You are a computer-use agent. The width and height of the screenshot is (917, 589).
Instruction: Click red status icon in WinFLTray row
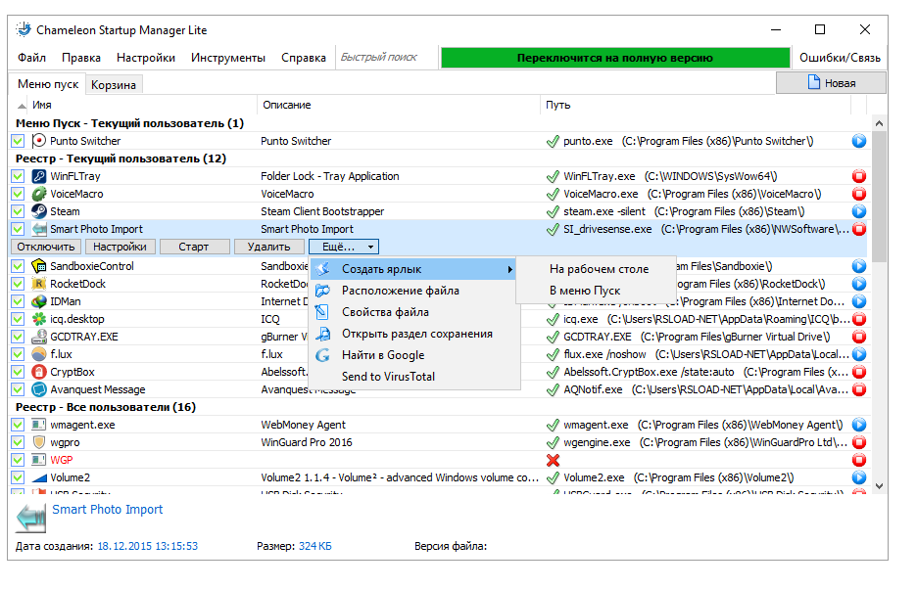858,176
